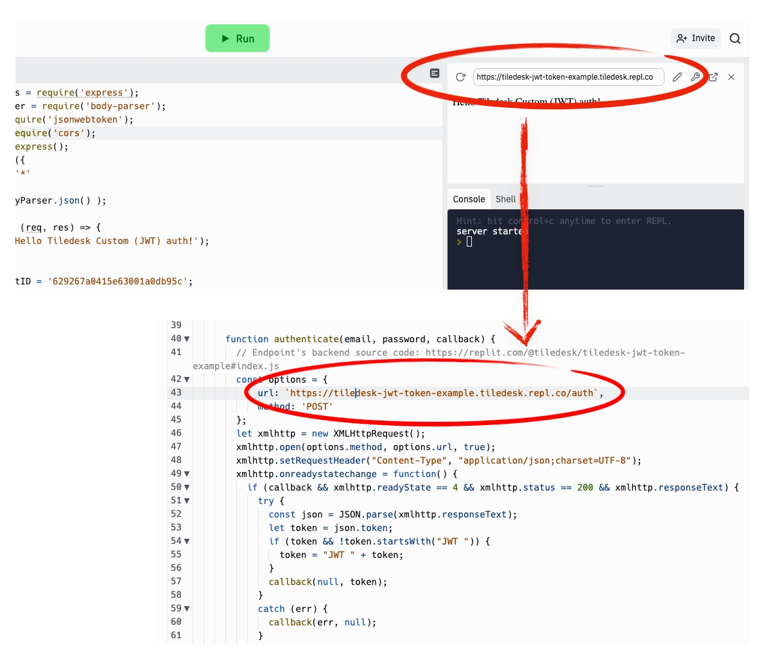Collapse the catch block at line 59
The image size is (773, 671).
(187, 609)
